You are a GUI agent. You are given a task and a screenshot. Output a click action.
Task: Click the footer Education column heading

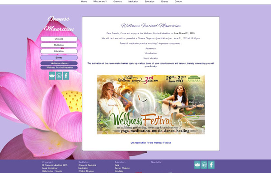[120, 162]
